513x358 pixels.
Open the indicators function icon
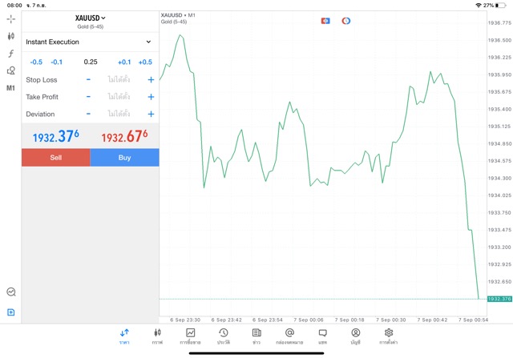(10, 54)
